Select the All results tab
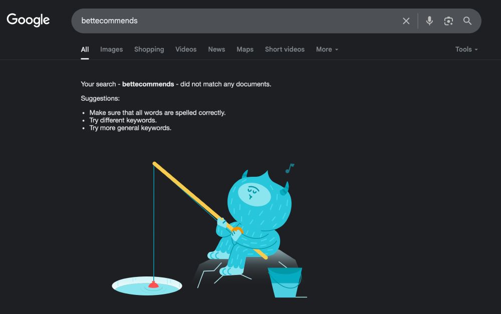Image resolution: width=501 pixels, height=314 pixels. [85, 50]
